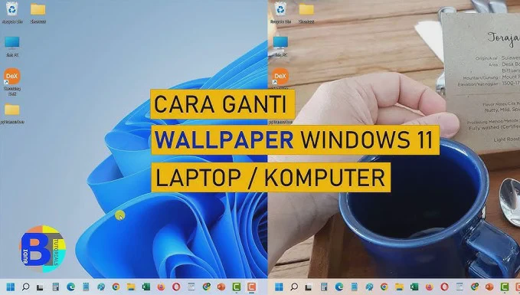Open the top folder on coffee mug desktop
This screenshot has height=295, width=520.
tap(306, 13)
